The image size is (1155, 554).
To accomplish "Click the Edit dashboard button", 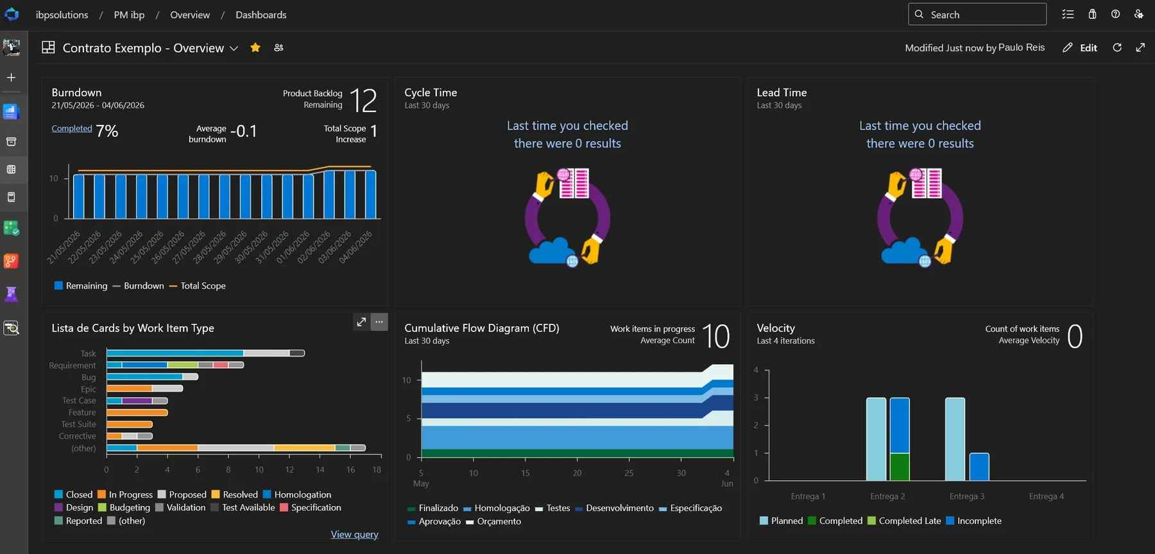I will pos(1081,47).
